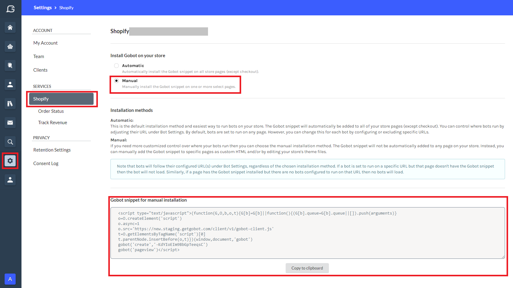Open Track Revenue sub-item
Screen dimensions: 513x288
(52, 123)
